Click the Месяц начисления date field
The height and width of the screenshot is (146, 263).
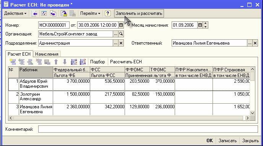(185, 25)
